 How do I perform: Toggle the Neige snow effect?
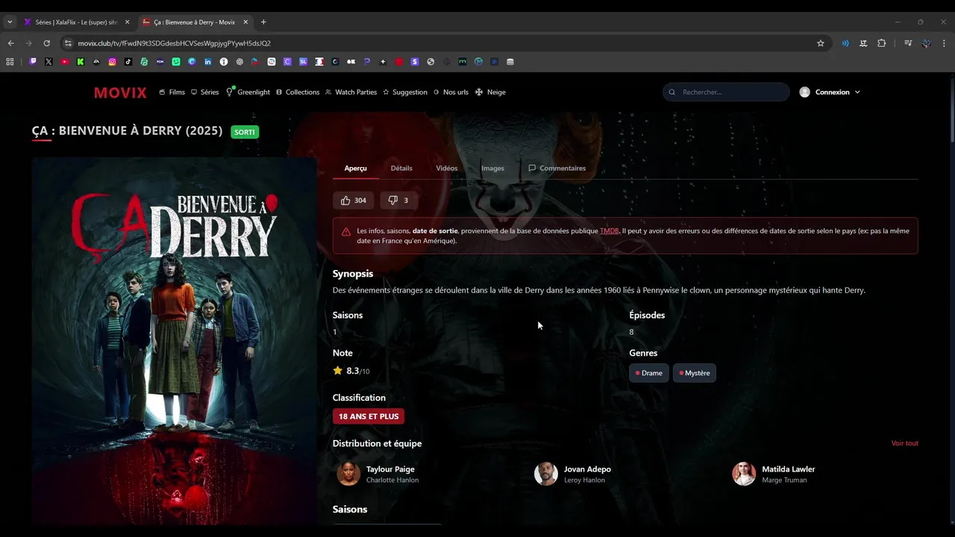[490, 92]
